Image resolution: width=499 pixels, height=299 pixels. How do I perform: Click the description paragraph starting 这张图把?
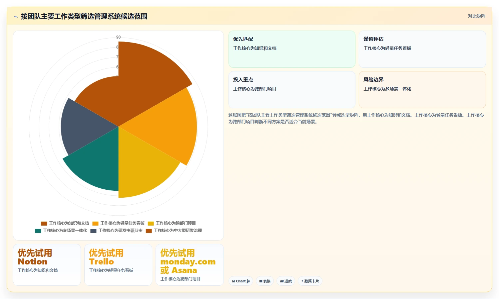[356, 118]
